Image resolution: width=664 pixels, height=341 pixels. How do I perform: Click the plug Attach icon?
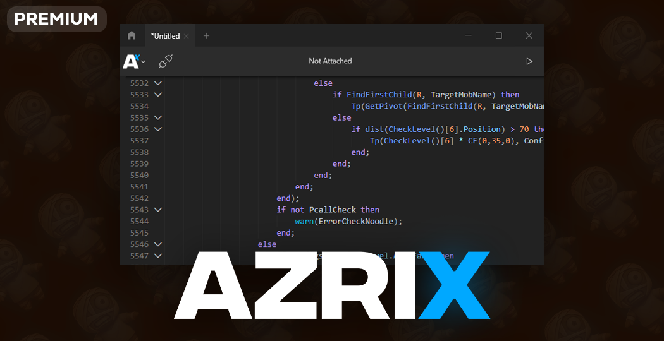166,61
